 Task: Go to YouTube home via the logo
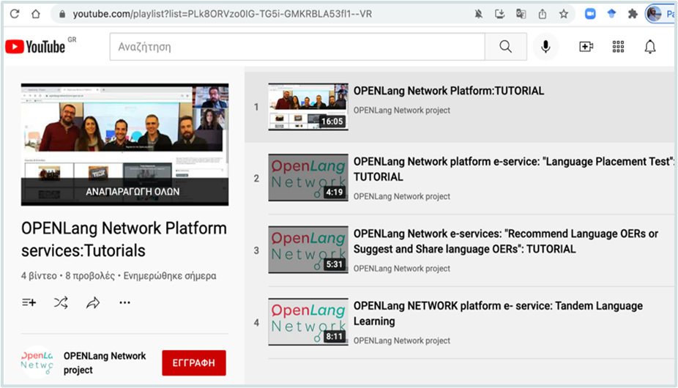click(x=35, y=47)
